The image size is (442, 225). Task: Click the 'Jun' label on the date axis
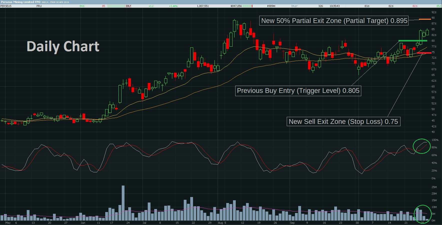pyautogui.click(x=83, y=223)
